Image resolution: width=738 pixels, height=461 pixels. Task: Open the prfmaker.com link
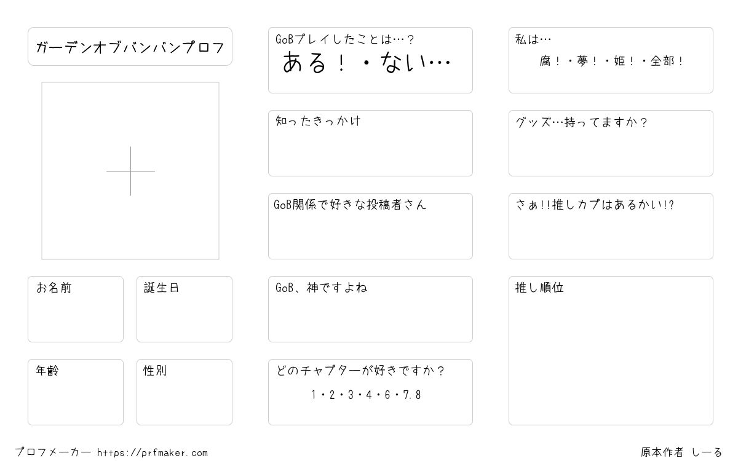point(153,453)
